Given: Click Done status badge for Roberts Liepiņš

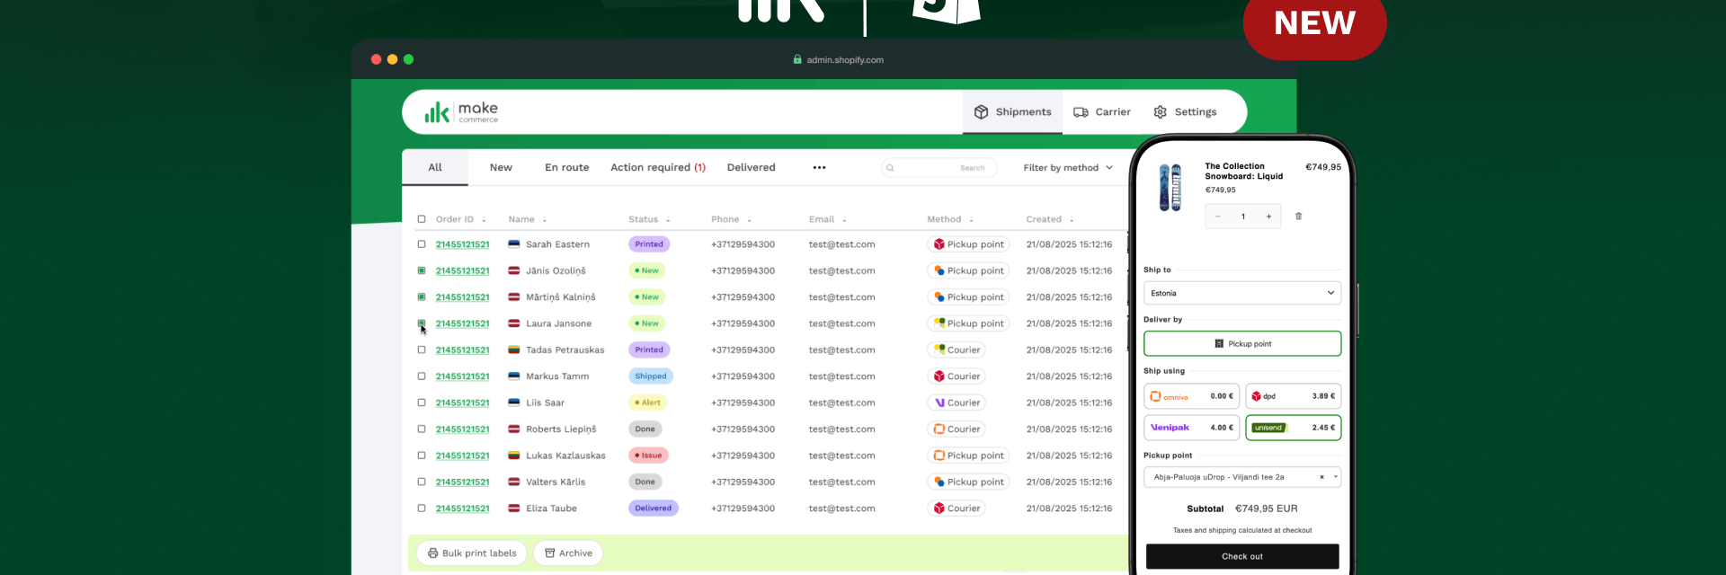Looking at the screenshot, I should pos(645,429).
